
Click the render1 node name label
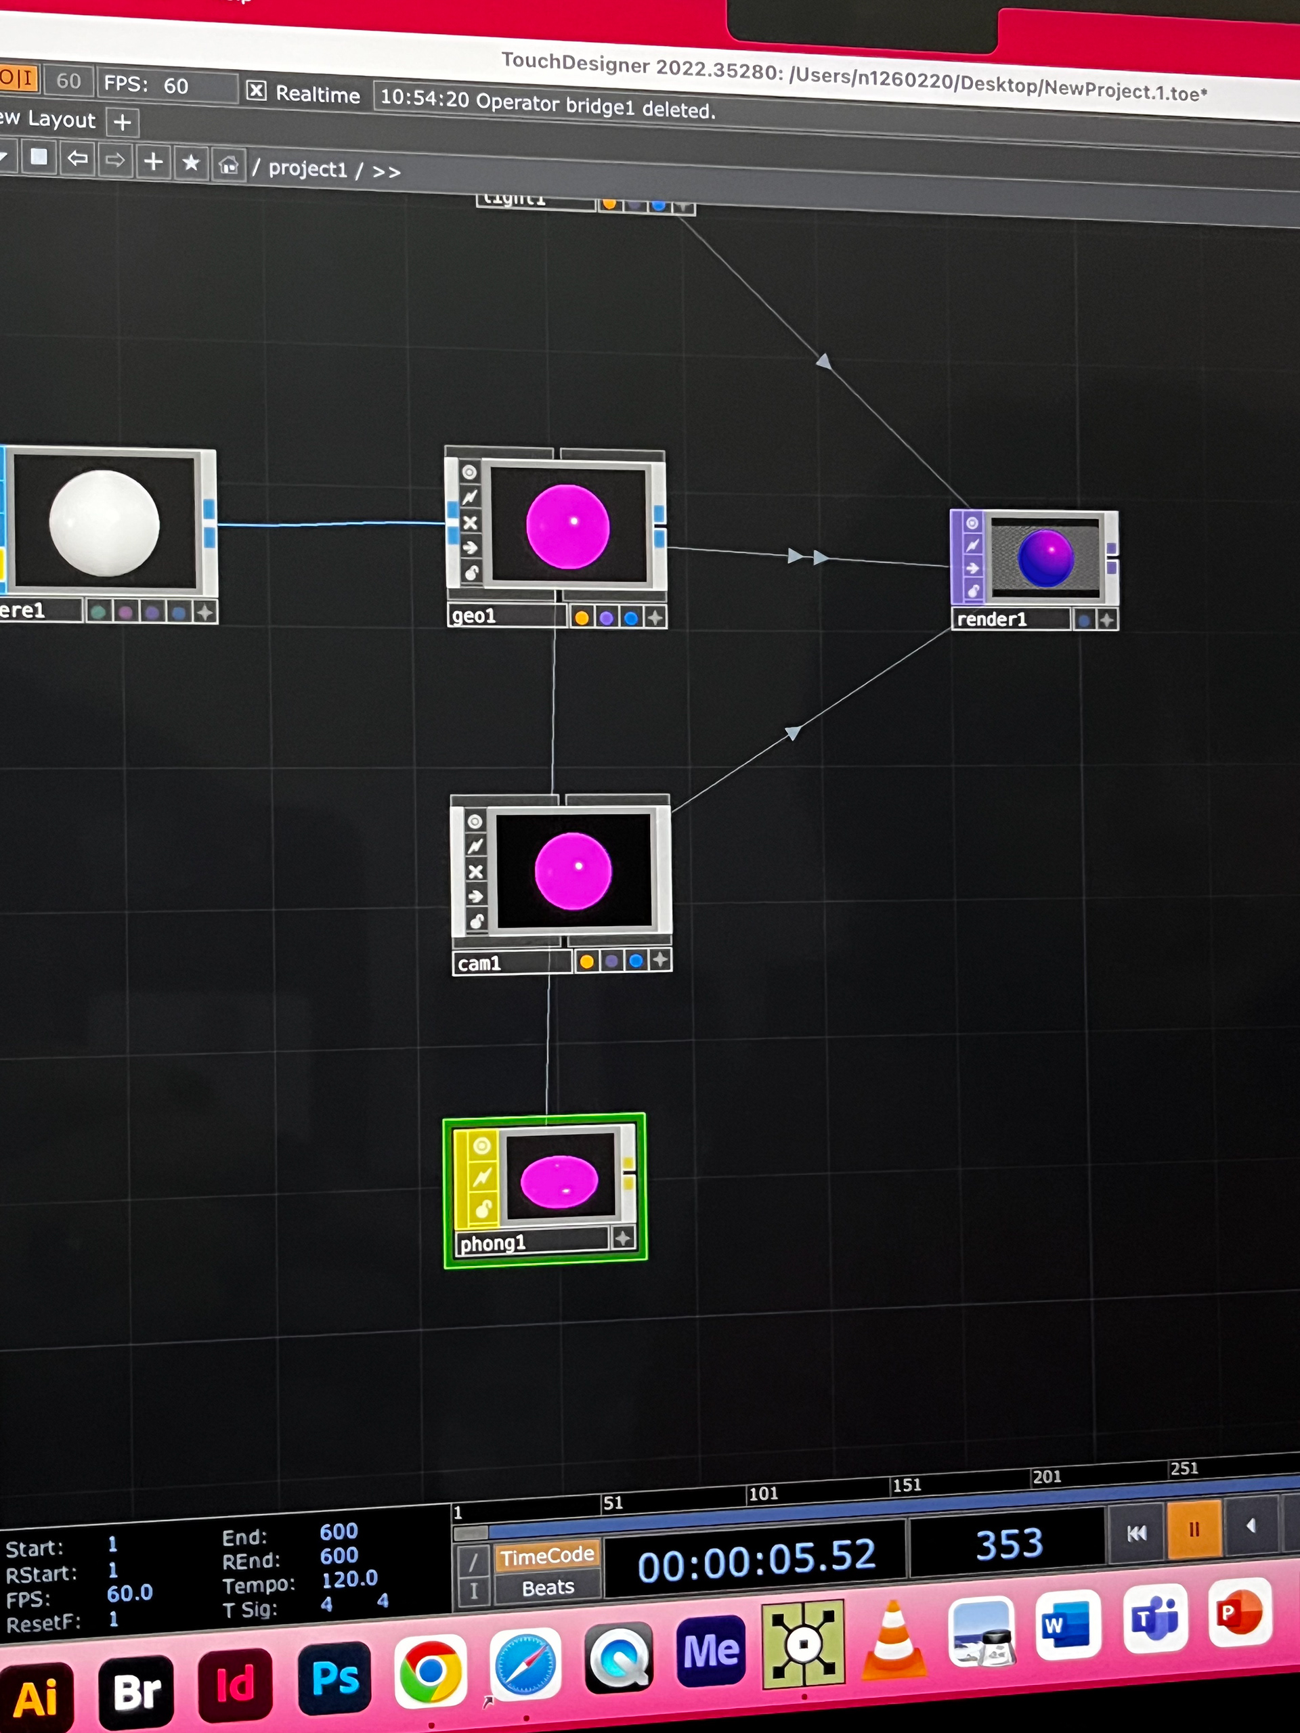[1011, 619]
